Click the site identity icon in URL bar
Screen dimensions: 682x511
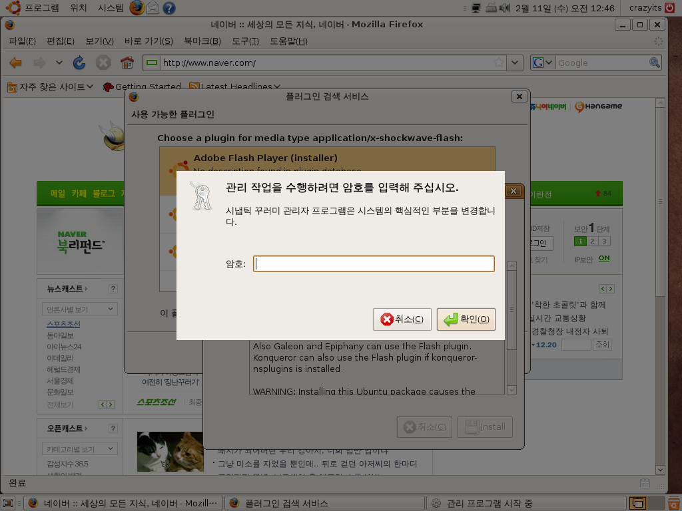point(152,63)
